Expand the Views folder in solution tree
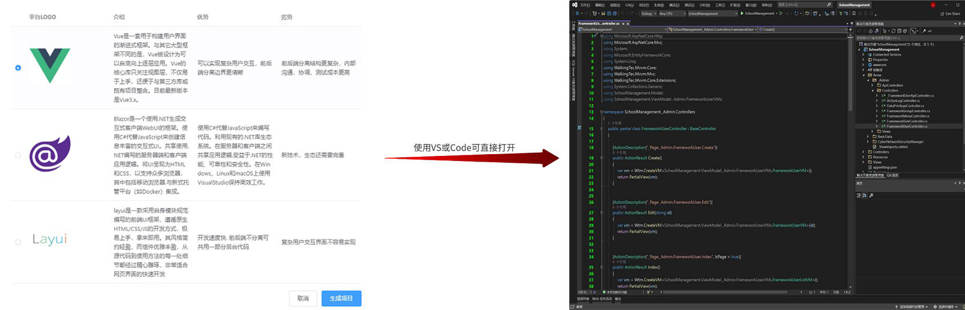The image size is (965, 310). (x=872, y=131)
